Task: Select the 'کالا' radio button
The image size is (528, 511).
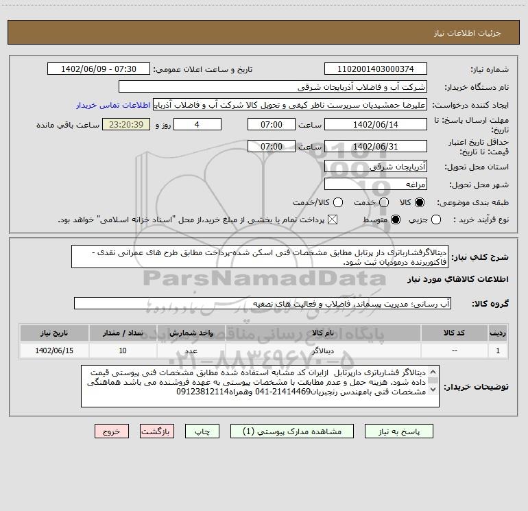Action: pyautogui.click(x=420, y=202)
